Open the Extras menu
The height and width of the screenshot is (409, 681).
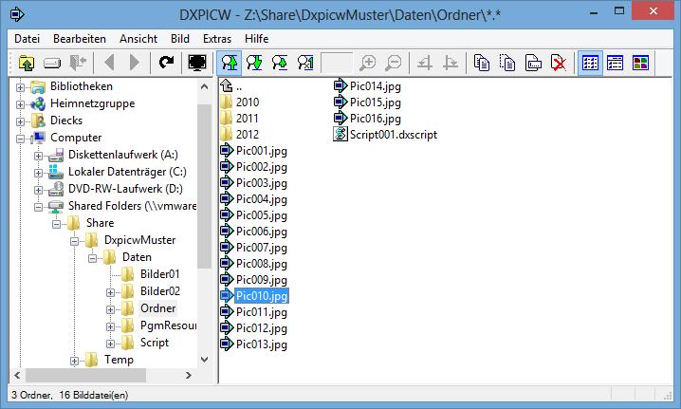point(216,38)
